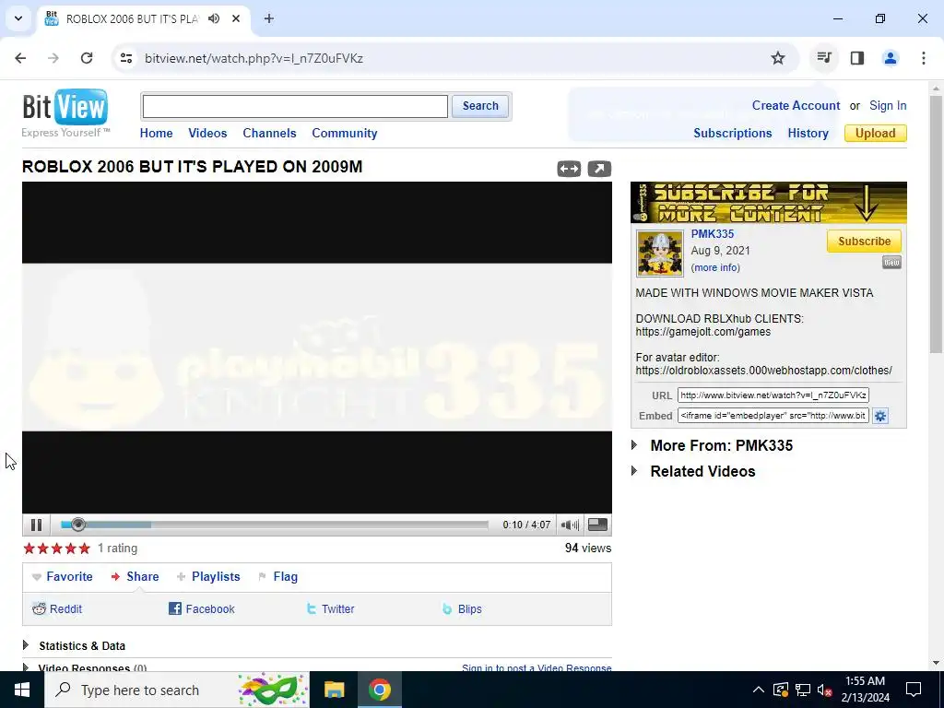944x708 pixels.
Task: Toggle the player size icon in the control bar
Action: click(597, 525)
